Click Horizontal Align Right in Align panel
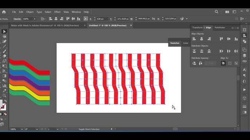The image size is (250, 140). 209,39
